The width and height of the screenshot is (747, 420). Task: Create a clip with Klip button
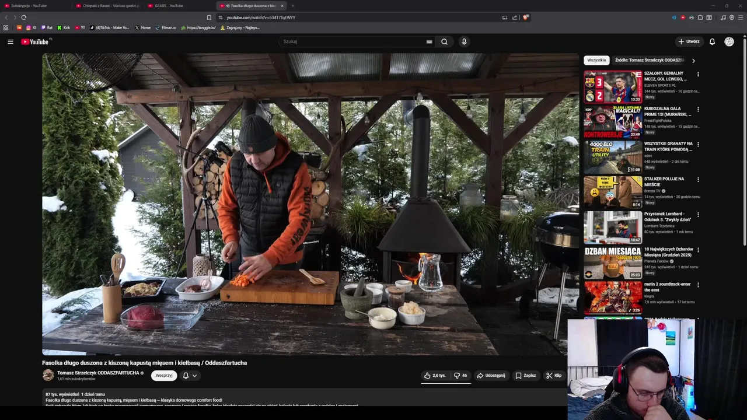553,376
